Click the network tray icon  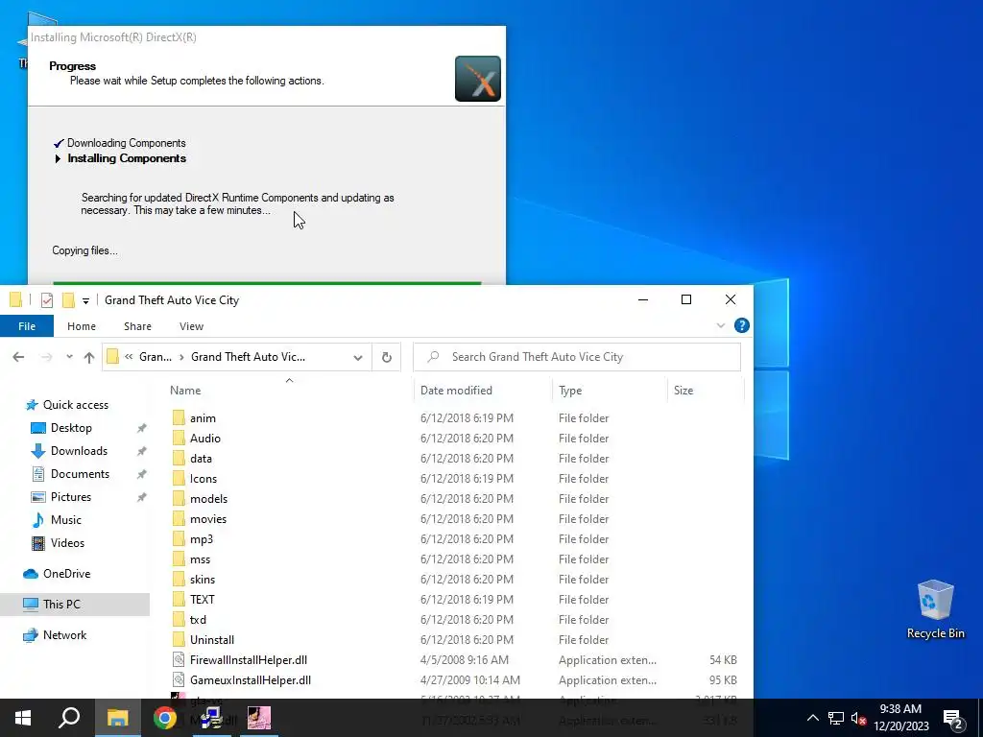[x=836, y=718]
